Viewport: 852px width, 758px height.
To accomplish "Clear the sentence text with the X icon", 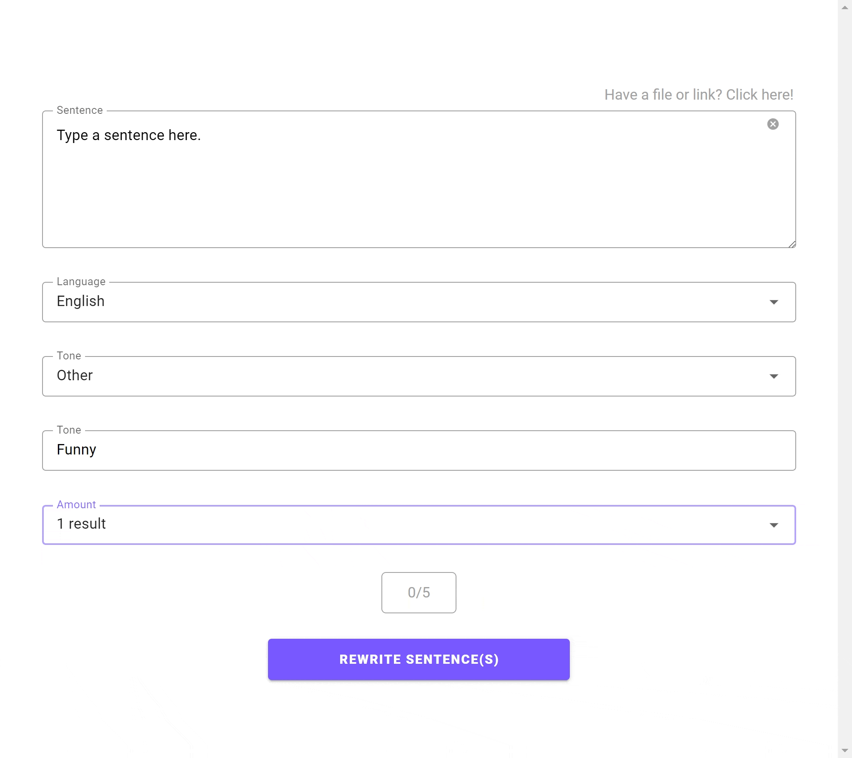I will pos(773,124).
